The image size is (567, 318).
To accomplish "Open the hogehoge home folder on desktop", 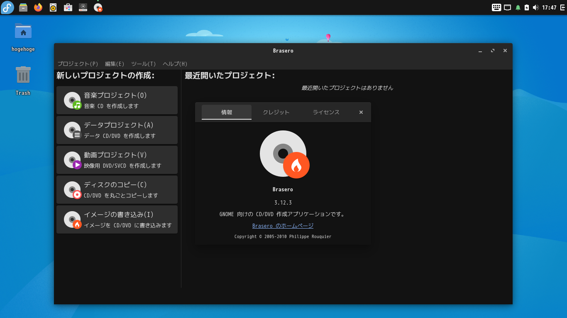I will (23, 37).
